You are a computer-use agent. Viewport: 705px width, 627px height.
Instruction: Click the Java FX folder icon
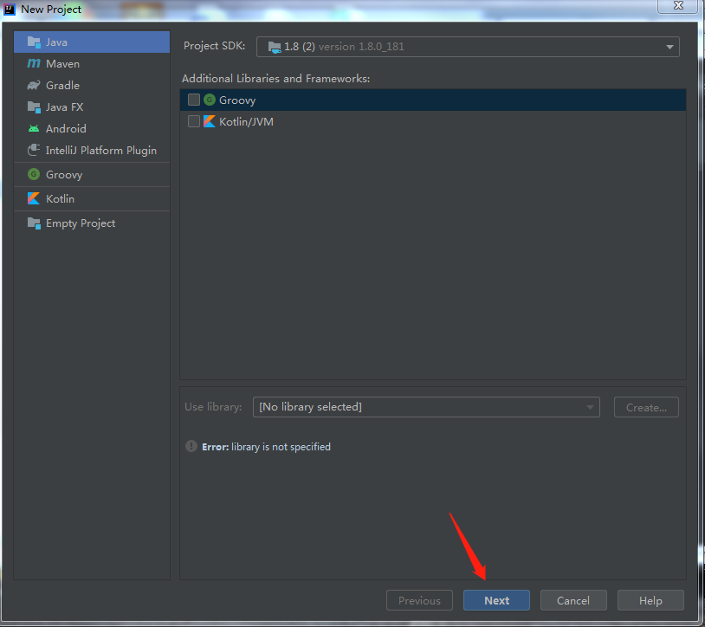(34, 107)
